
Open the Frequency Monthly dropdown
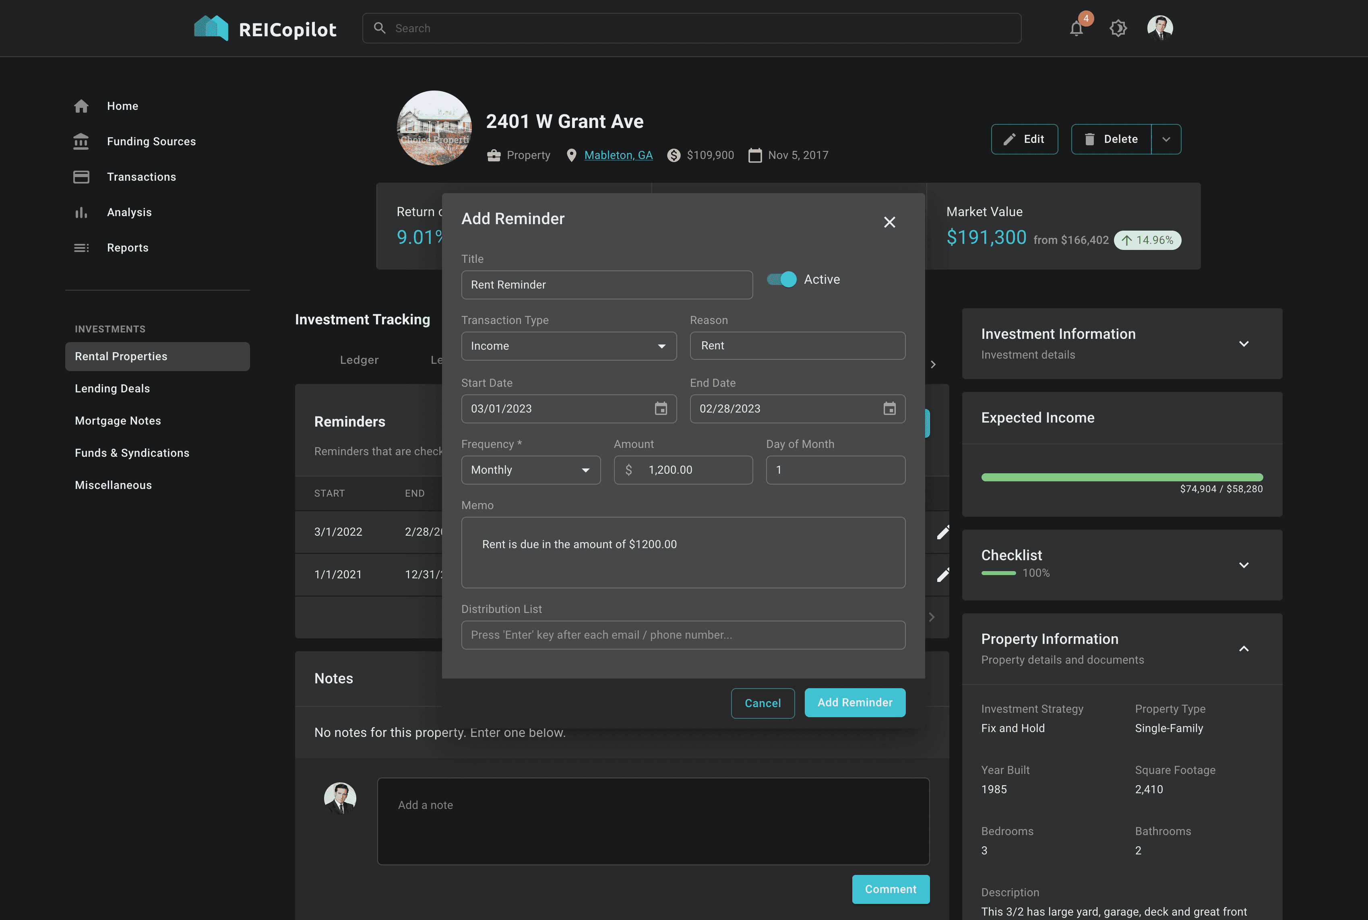[531, 470]
